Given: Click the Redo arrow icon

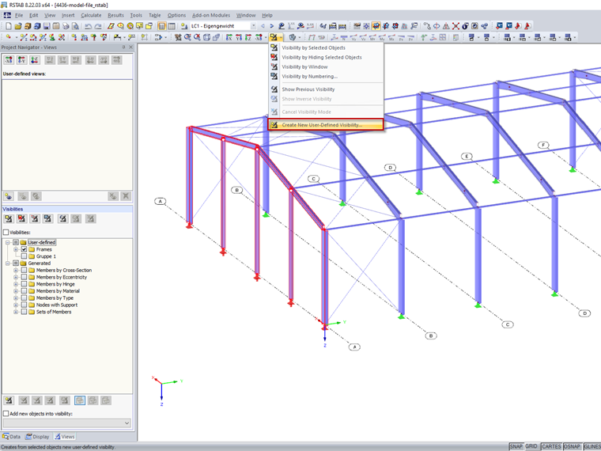Looking at the screenshot, I should [98, 26].
